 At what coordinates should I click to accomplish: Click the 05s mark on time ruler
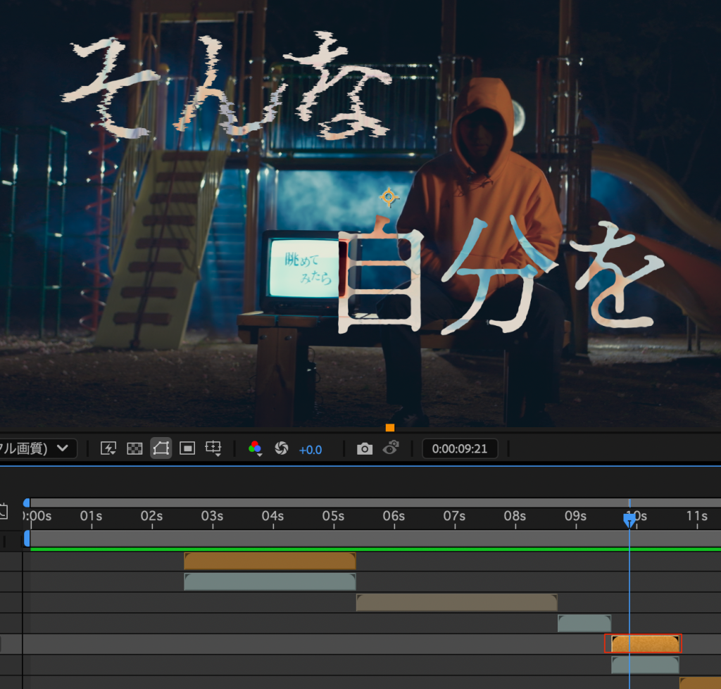(333, 517)
